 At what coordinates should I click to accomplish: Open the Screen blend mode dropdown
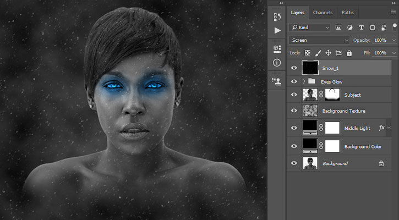[x=319, y=40]
